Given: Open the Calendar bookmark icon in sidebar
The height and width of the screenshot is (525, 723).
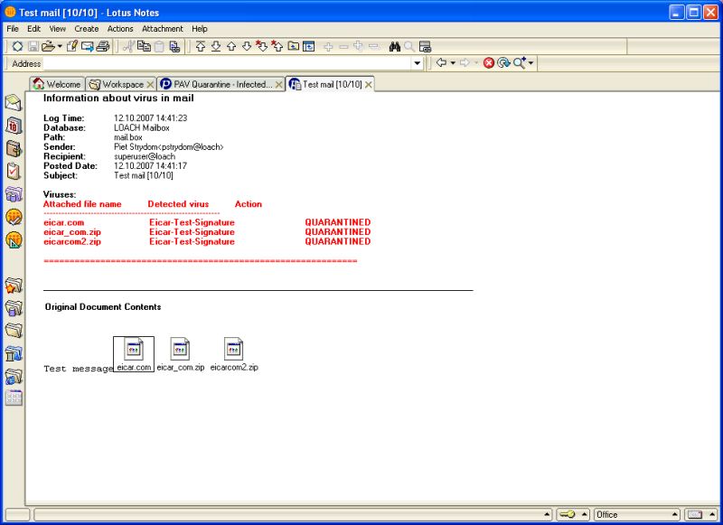Looking at the screenshot, I should pyautogui.click(x=14, y=126).
